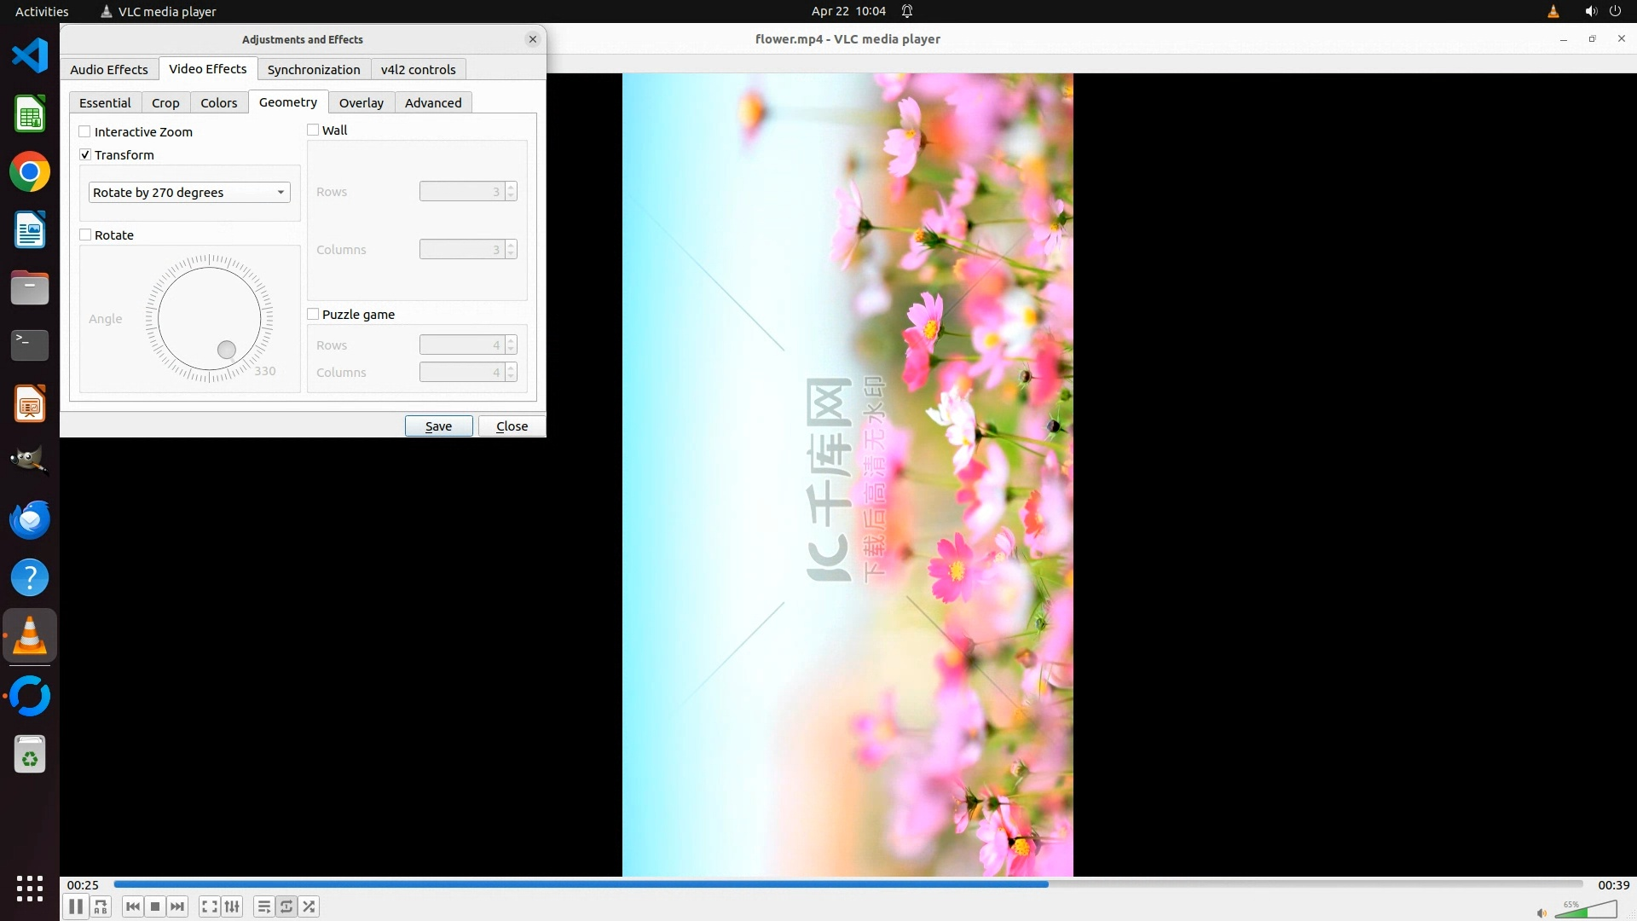Image resolution: width=1637 pixels, height=921 pixels.
Task: Switch to the Audio Effects tab
Action: tap(109, 70)
